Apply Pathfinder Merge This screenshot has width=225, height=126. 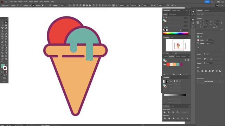(x=173, y=118)
